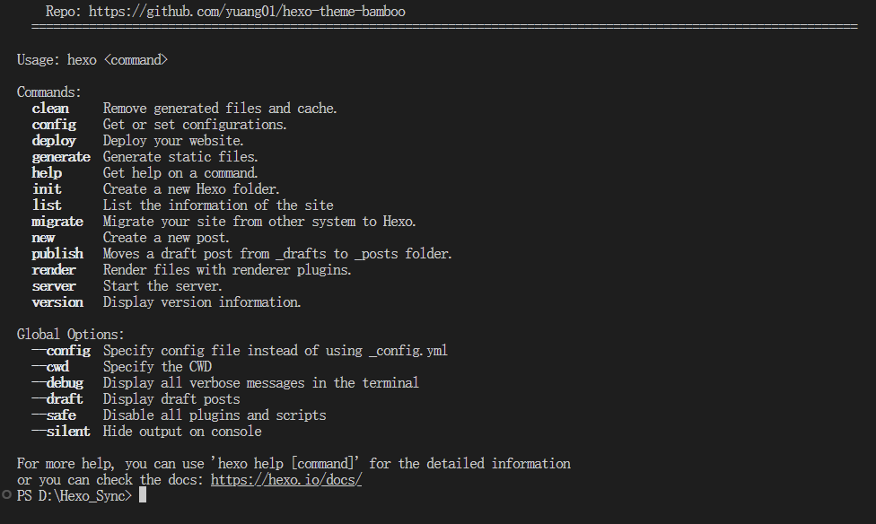Click the "--cwd" global option
876x524 pixels.
[x=50, y=367]
